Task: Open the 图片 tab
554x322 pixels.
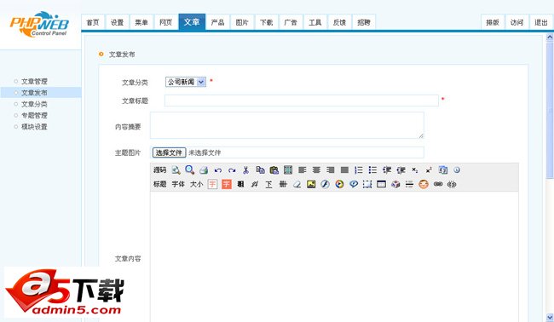Action: pyautogui.click(x=242, y=23)
